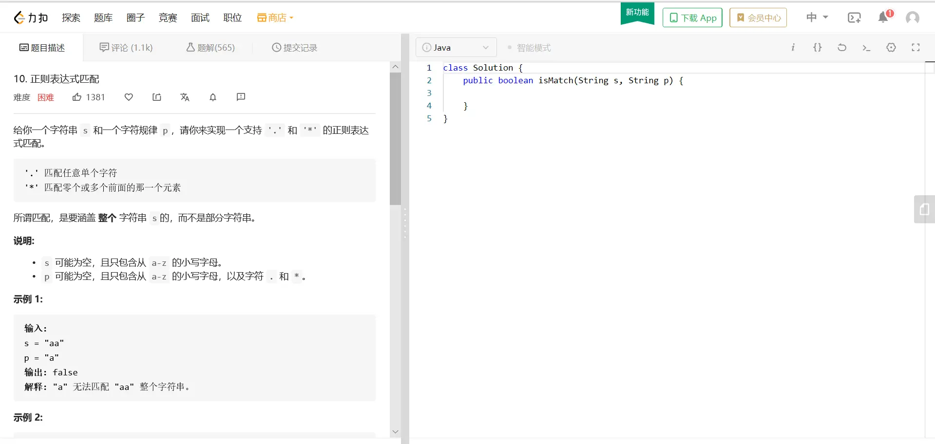
Task: Click the 'class Solution {' code line
Action: point(482,68)
